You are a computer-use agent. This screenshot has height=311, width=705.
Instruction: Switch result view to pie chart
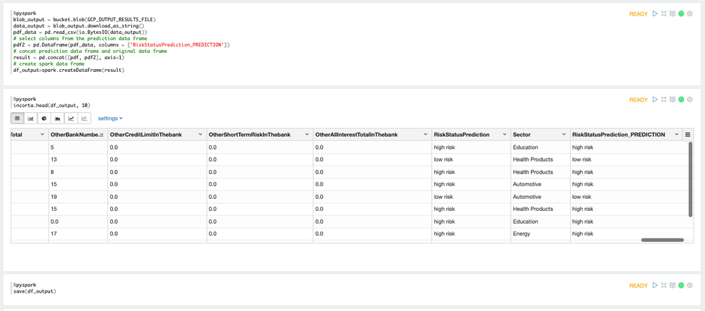click(x=44, y=118)
